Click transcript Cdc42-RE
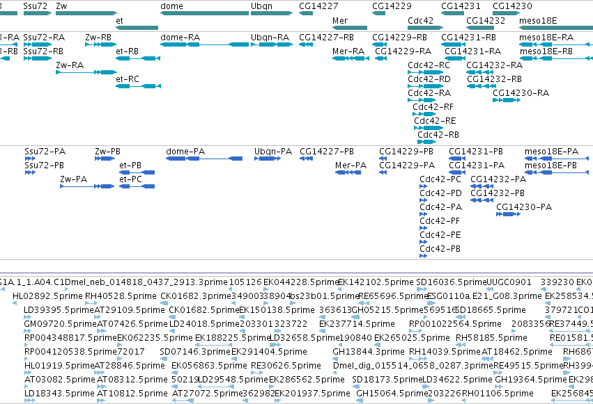This screenshot has height=404, width=593. click(x=429, y=128)
